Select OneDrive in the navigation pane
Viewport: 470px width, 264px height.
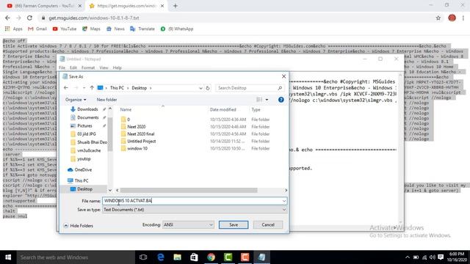point(80,169)
